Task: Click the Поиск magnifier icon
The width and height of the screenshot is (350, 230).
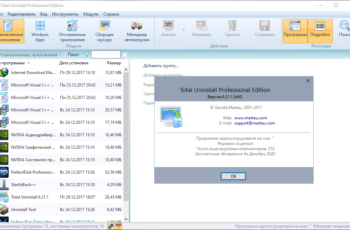Action: [x=344, y=26]
